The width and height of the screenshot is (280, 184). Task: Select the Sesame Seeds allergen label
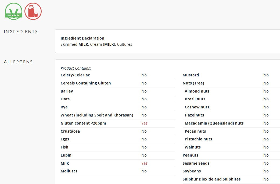[196, 163]
